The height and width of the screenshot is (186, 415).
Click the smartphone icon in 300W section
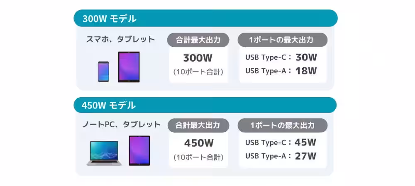pos(103,72)
